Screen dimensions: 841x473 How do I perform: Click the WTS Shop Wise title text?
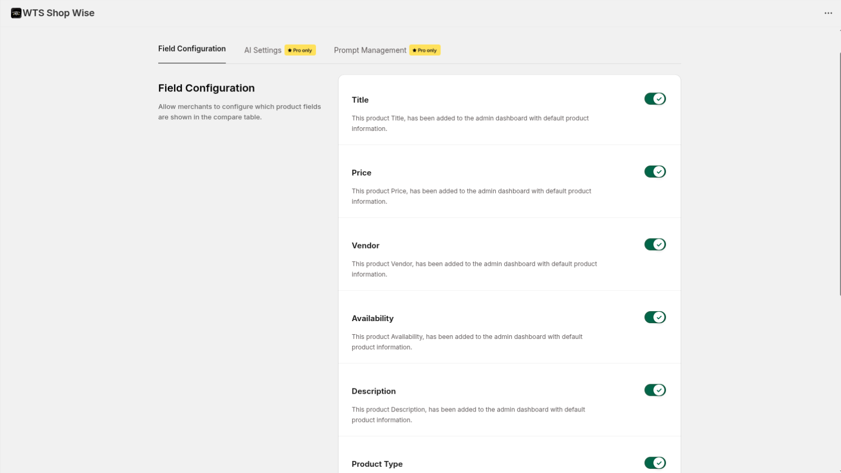pyautogui.click(x=58, y=13)
